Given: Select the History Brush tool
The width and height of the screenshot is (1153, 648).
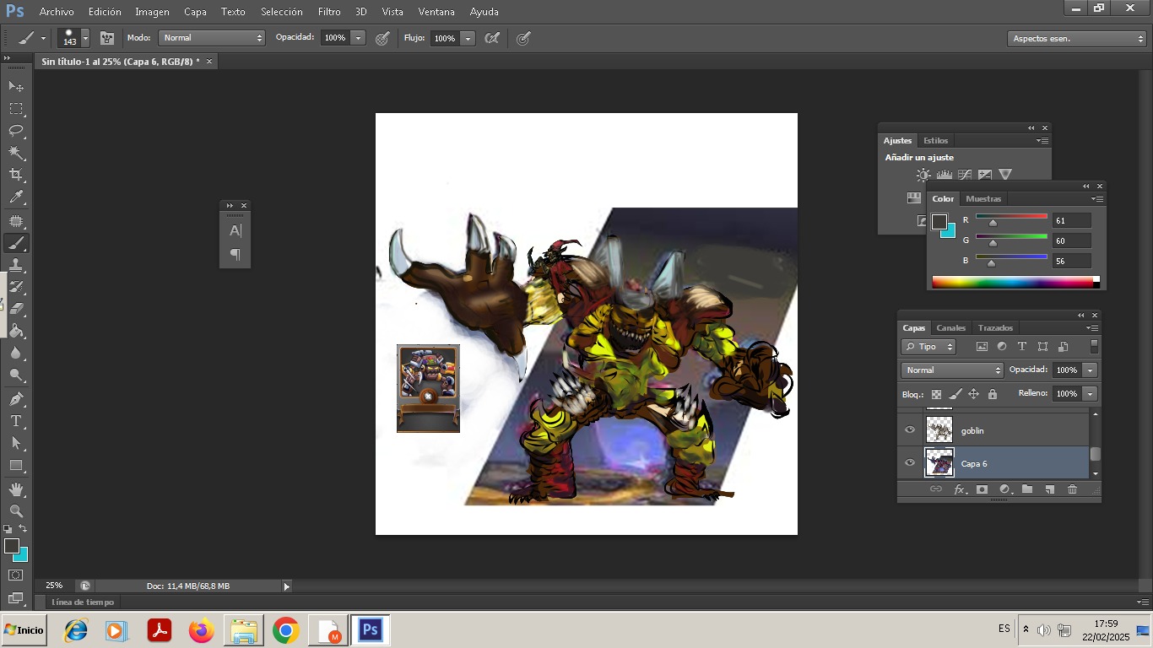Looking at the screenshot, I should [x=16, y=287].
